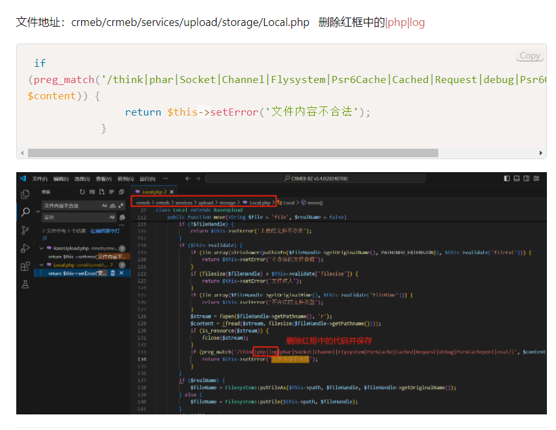The image size is (556, 430).
Task: Click the refresh search results icon
Action: tap(83, 192)
